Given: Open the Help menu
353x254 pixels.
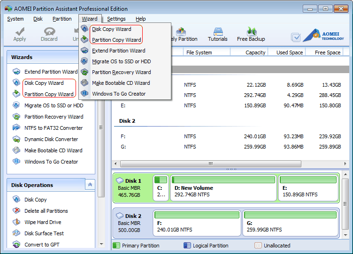Looking at the screenshot, I should click(140, 19).
